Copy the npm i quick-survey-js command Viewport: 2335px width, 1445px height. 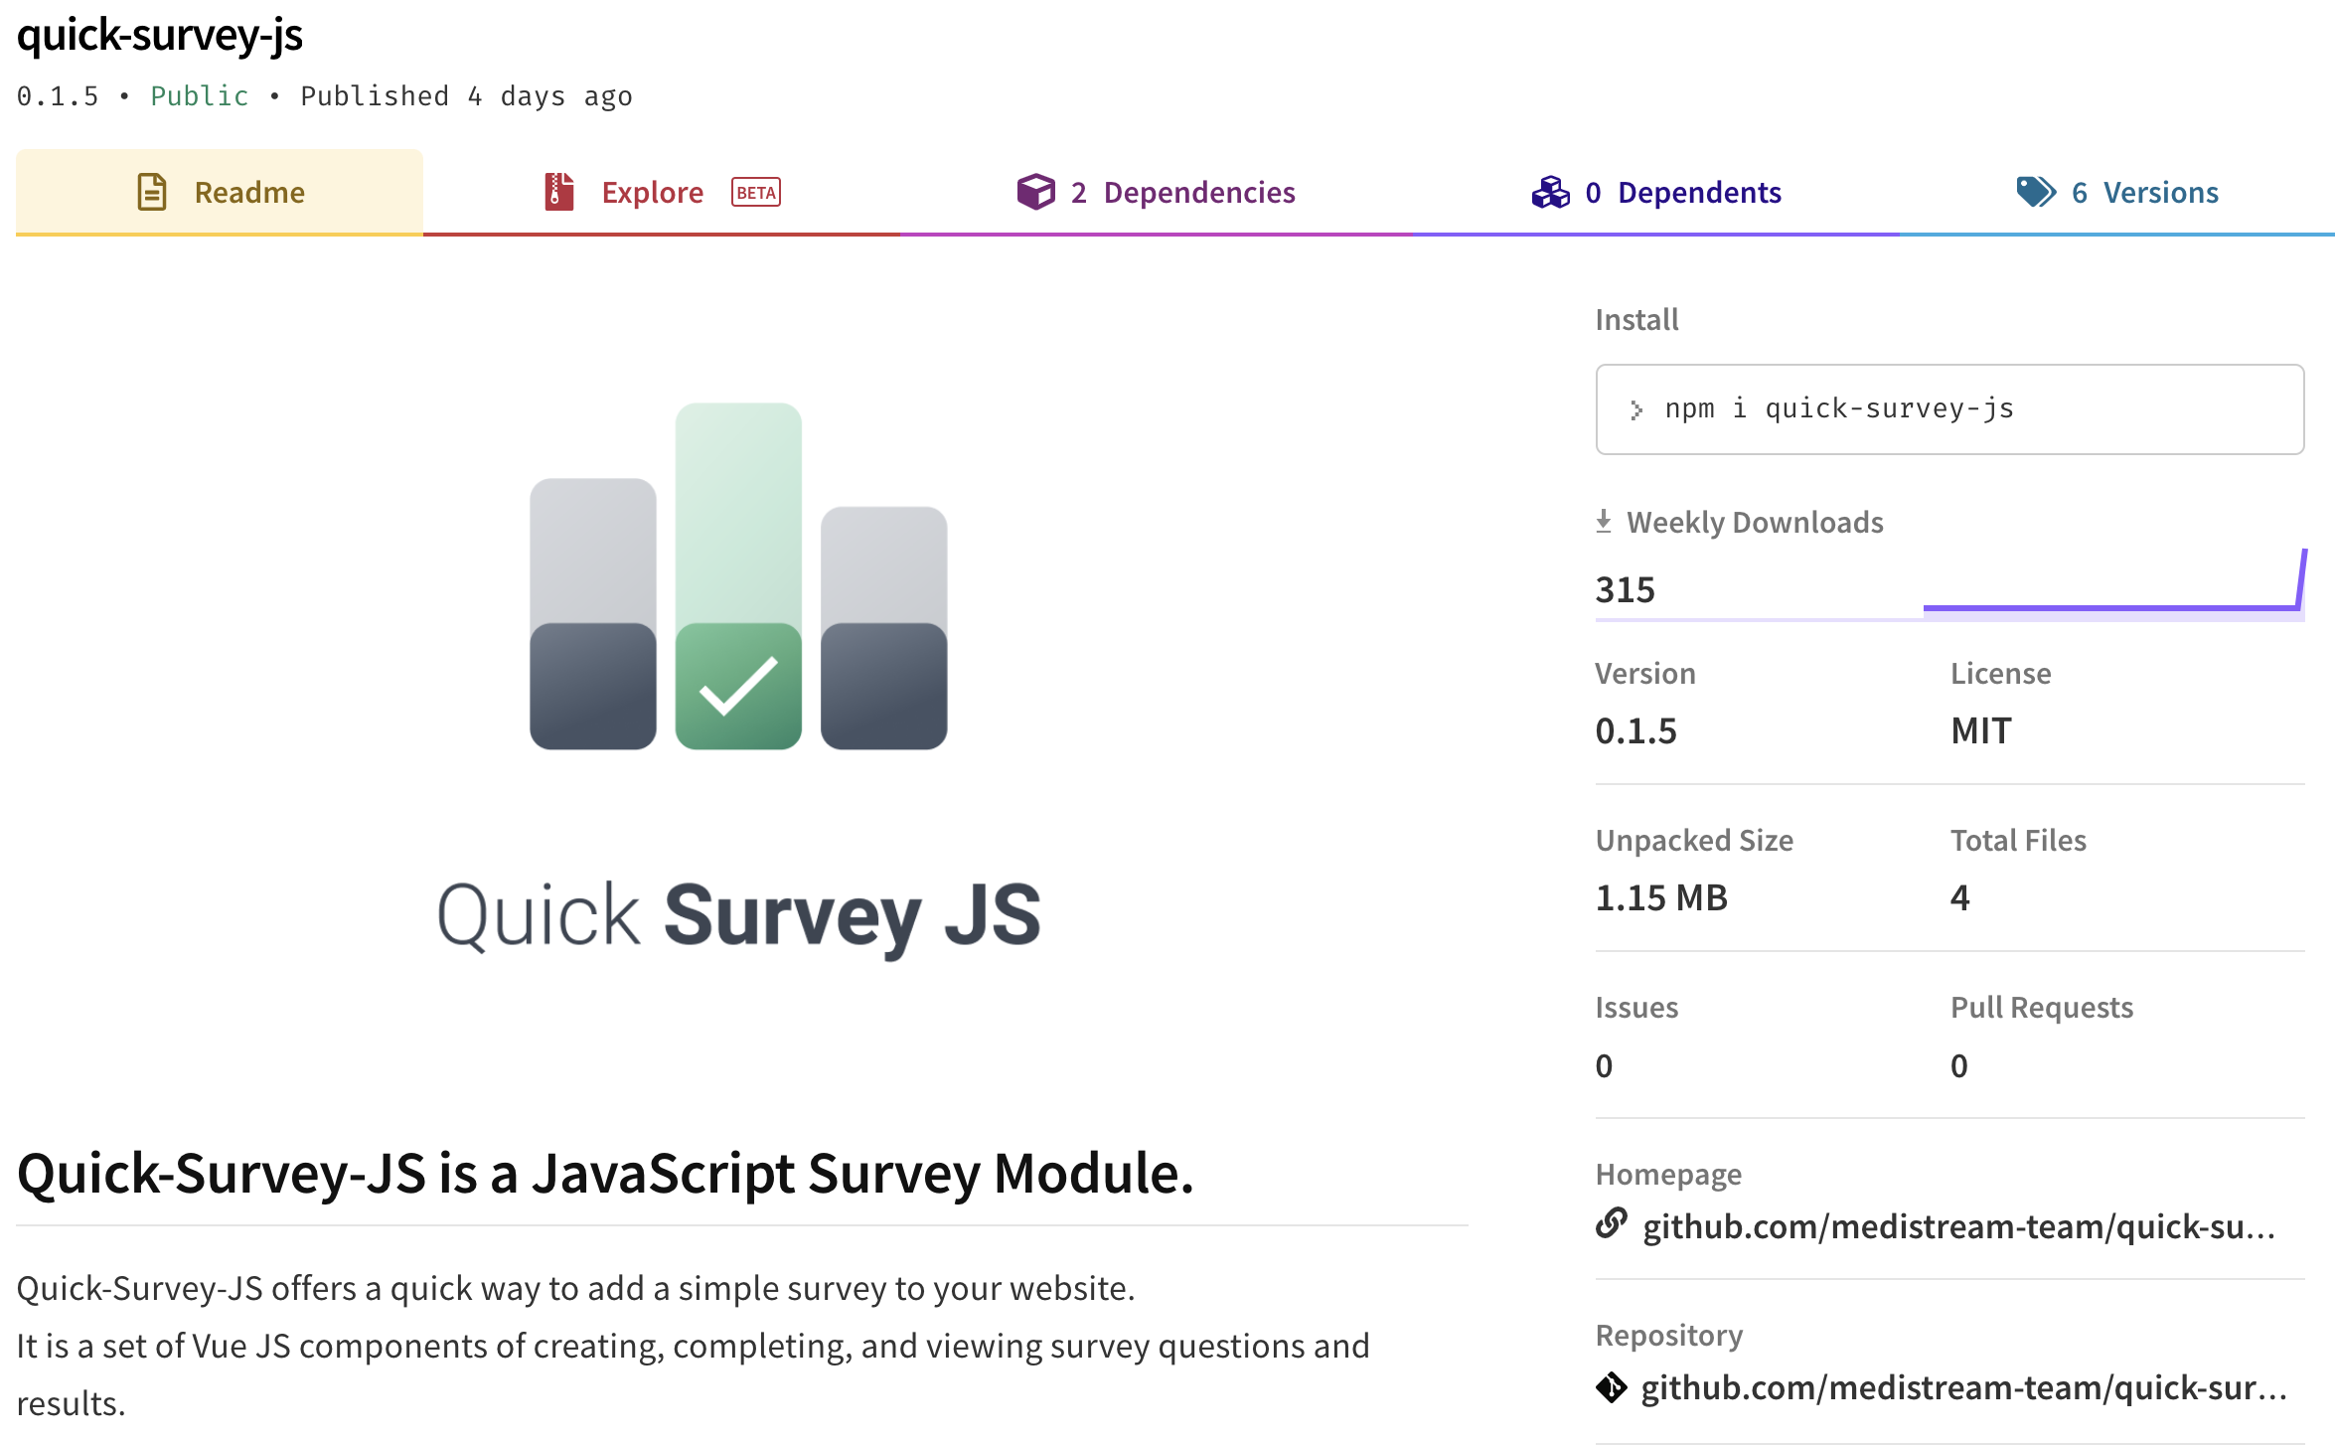click(x=1839, y=408)
